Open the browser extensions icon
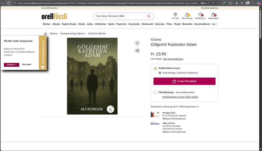Image resolution: width=262 pixels, height=151 pixels. 230,3
